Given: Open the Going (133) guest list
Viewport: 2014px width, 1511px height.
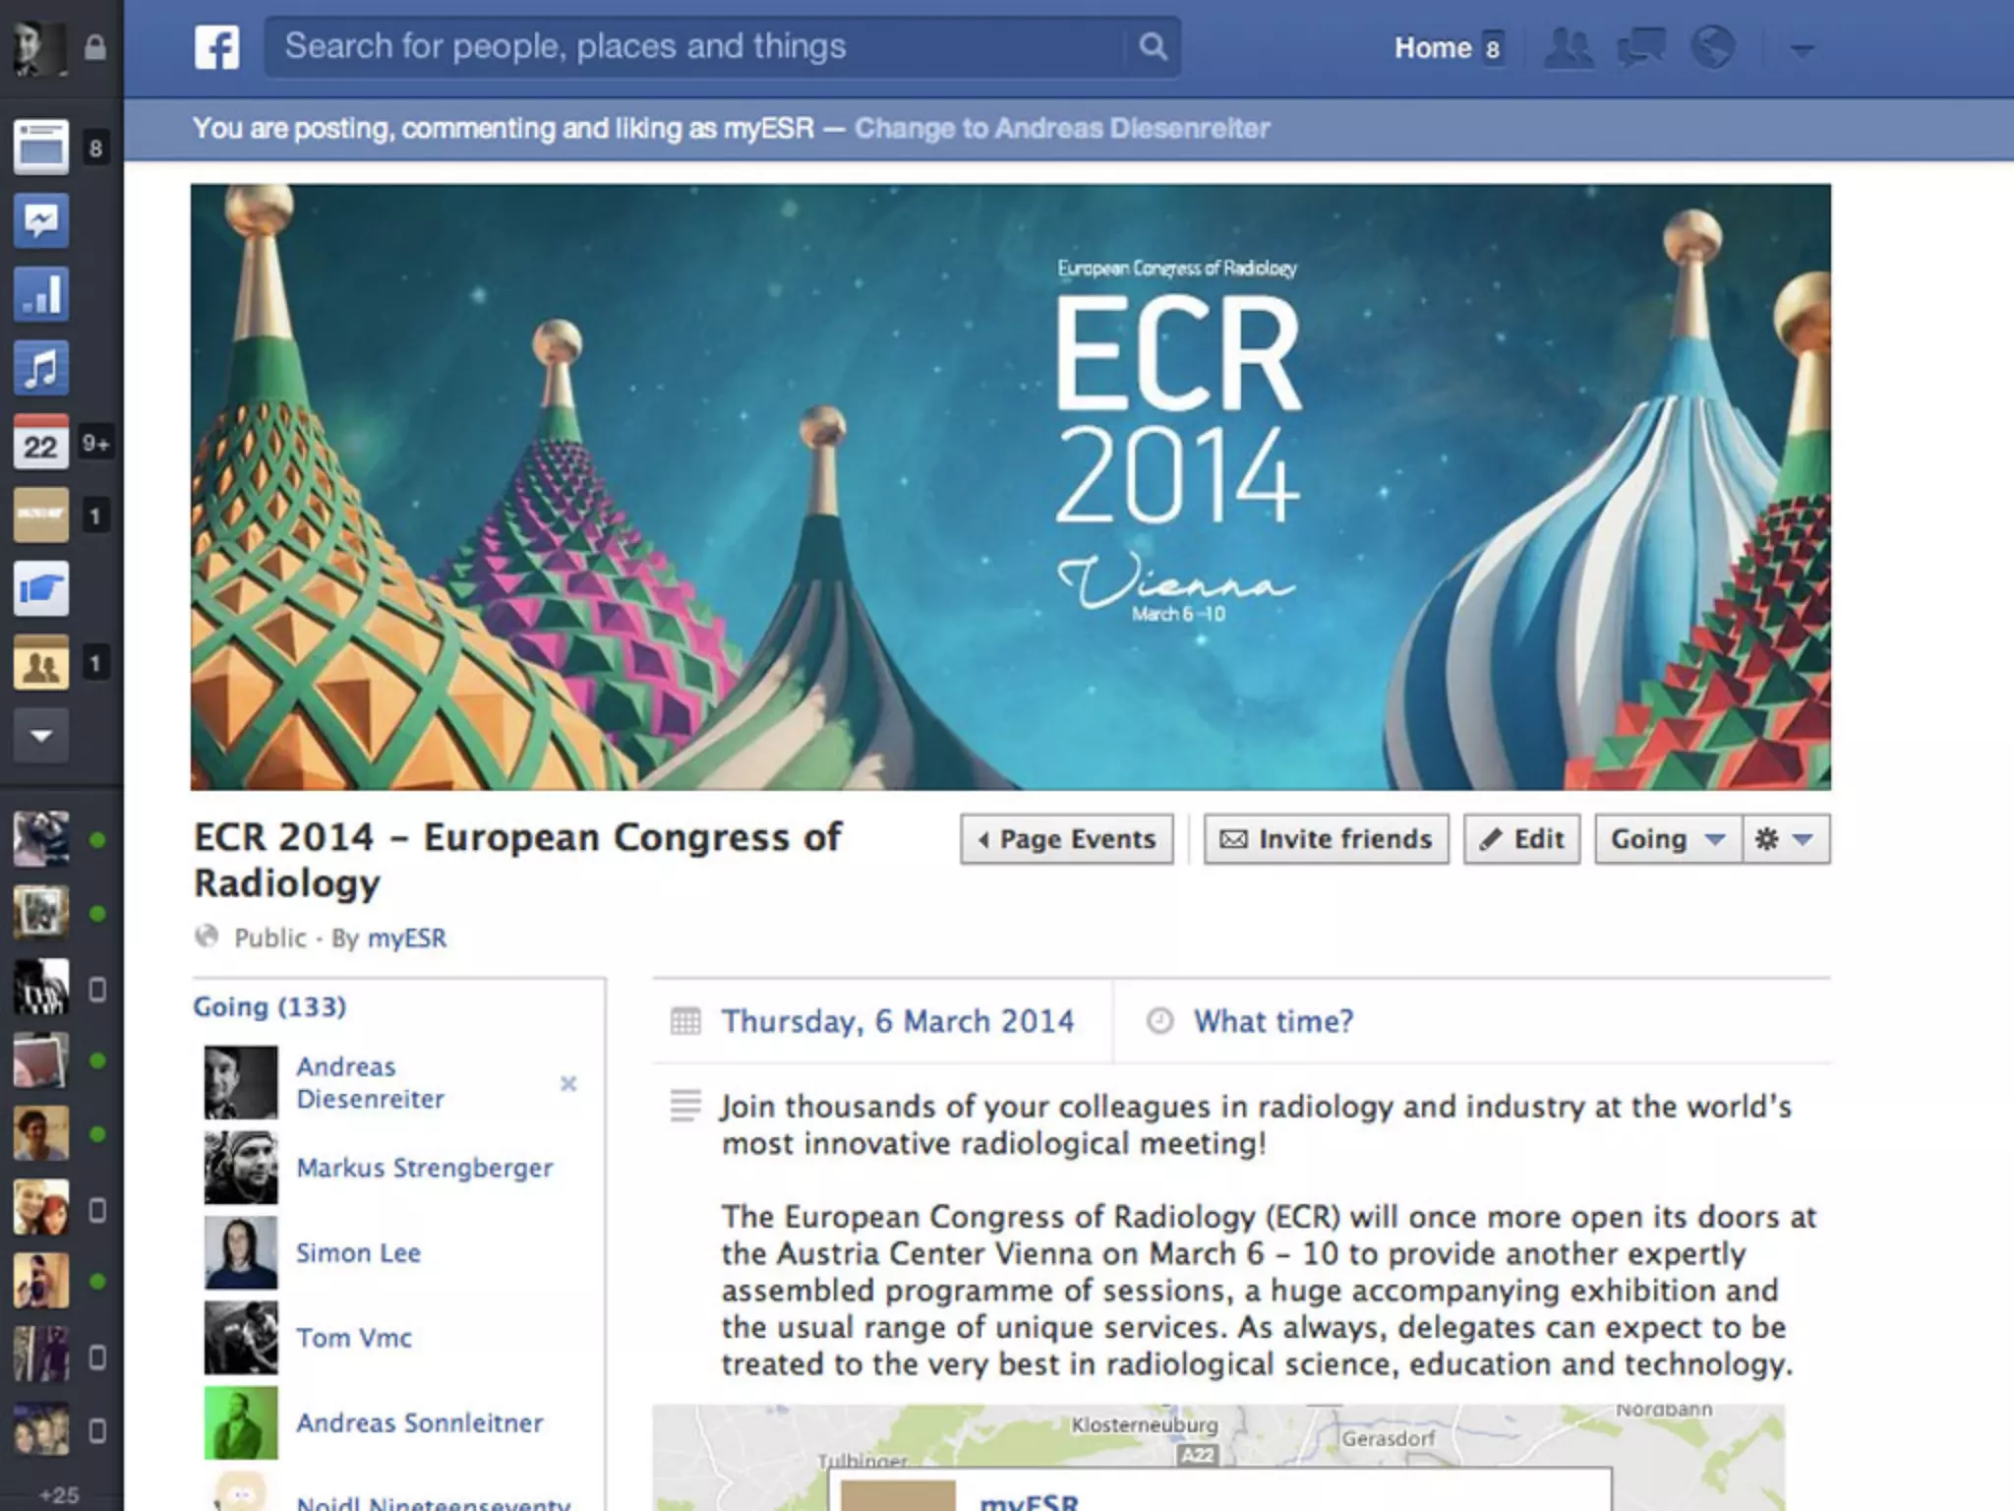Looking at the screenshot, I should click(x=269, y=1006).
